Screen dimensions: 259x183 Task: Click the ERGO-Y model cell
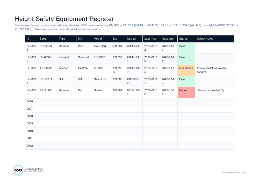tap(102, 59)
